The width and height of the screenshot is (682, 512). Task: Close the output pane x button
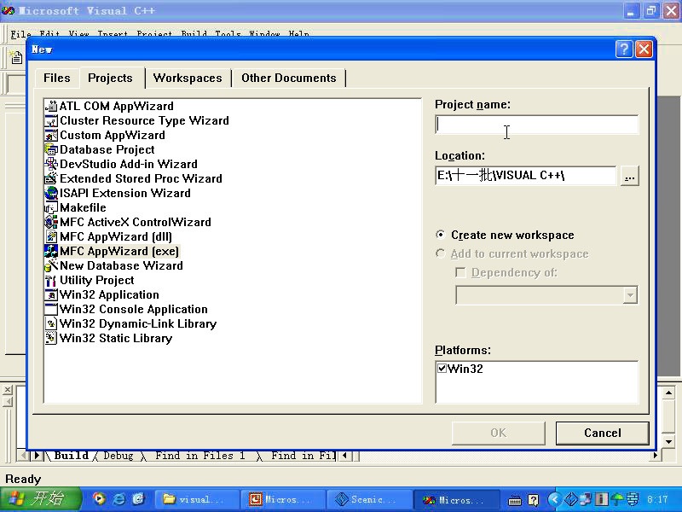point(8,390)
